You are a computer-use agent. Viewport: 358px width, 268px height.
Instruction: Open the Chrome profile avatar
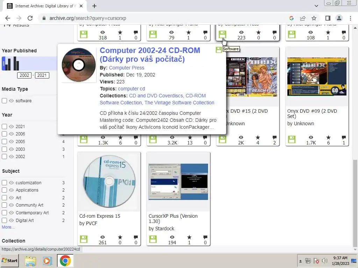coord(339,18)
